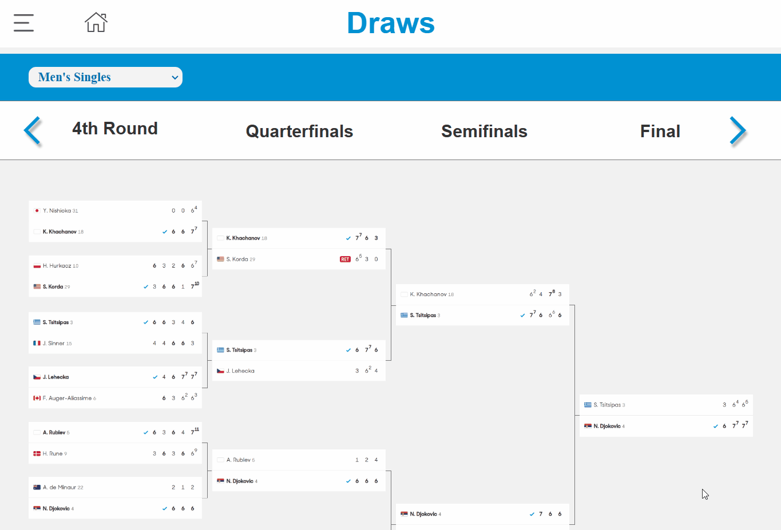Go to the home page icon
This screenshot has width=781, height=530.
pos(96,22)
